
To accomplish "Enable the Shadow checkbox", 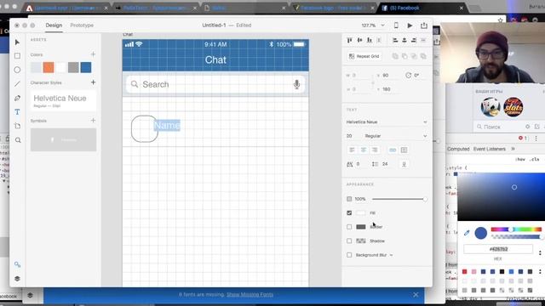I will (x=349, y=241).
